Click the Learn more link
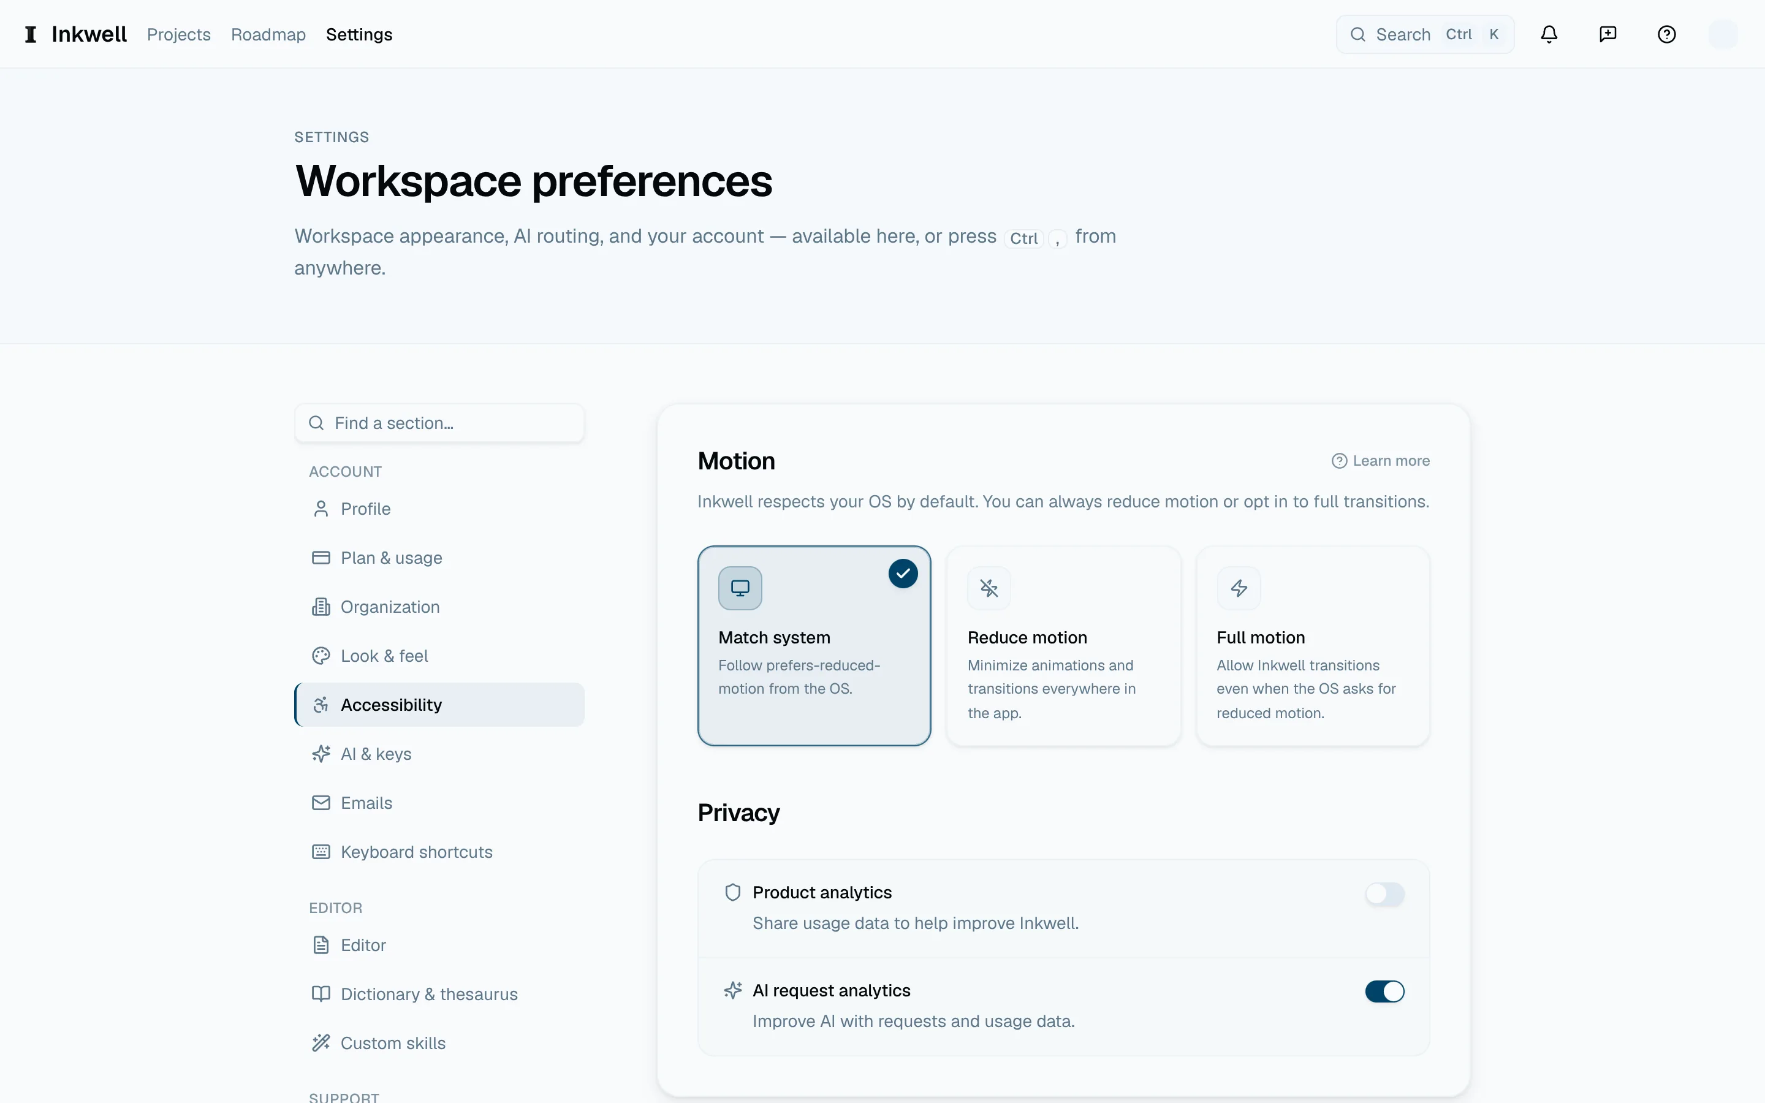The width and height of the screenshot is (1765, 1103). 1381,460
